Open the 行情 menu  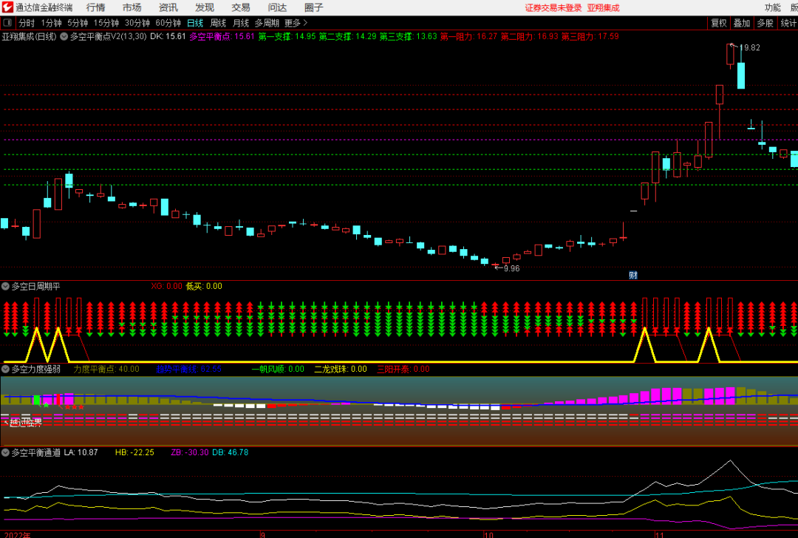click(x=95, y=7)
